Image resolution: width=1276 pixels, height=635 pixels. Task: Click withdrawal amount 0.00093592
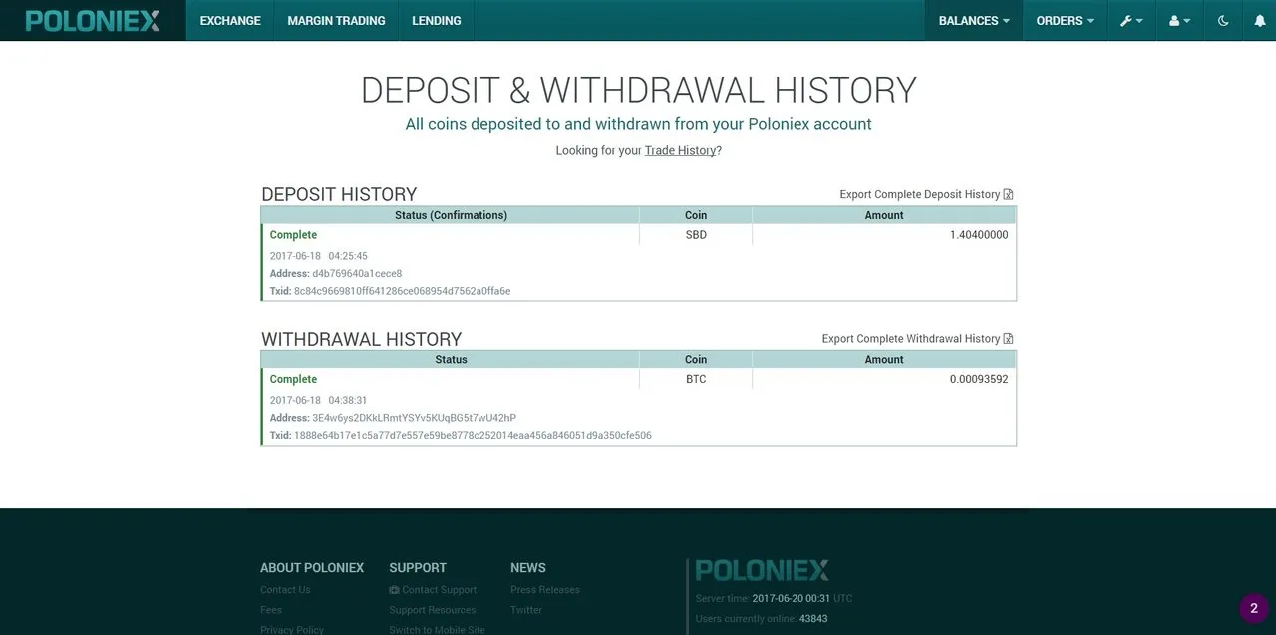click(979, 379)
